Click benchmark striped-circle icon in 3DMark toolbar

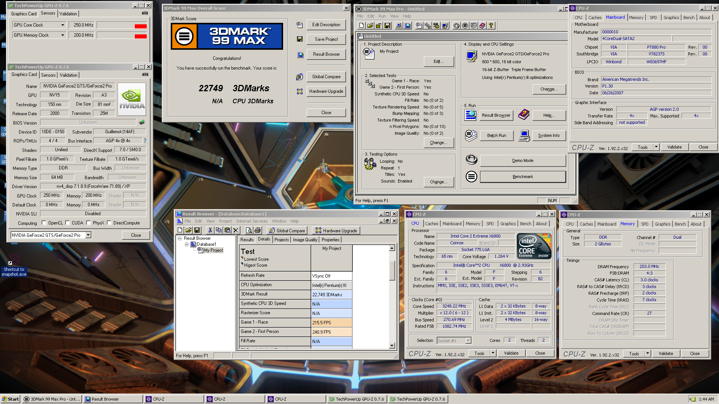[x=465, y=25]
